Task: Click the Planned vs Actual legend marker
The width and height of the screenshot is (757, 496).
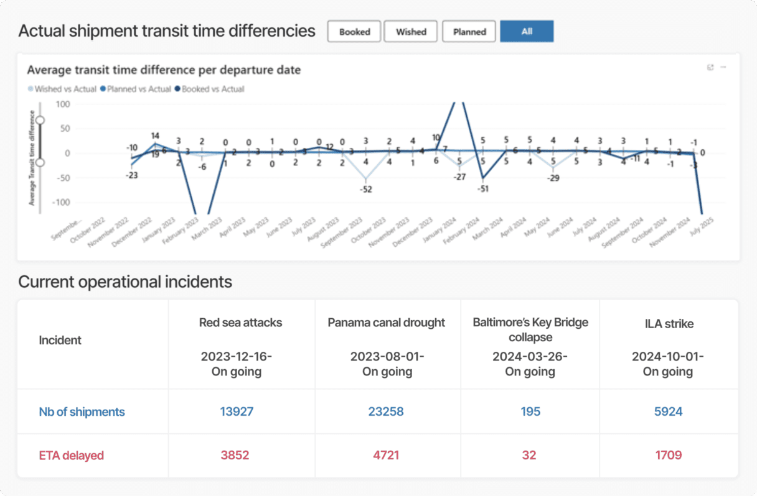Action: (x=103, y=89)
